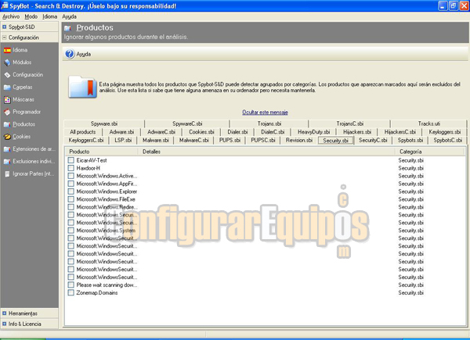
Task: Sort by the Producto column header
Action: click(102, 152)
